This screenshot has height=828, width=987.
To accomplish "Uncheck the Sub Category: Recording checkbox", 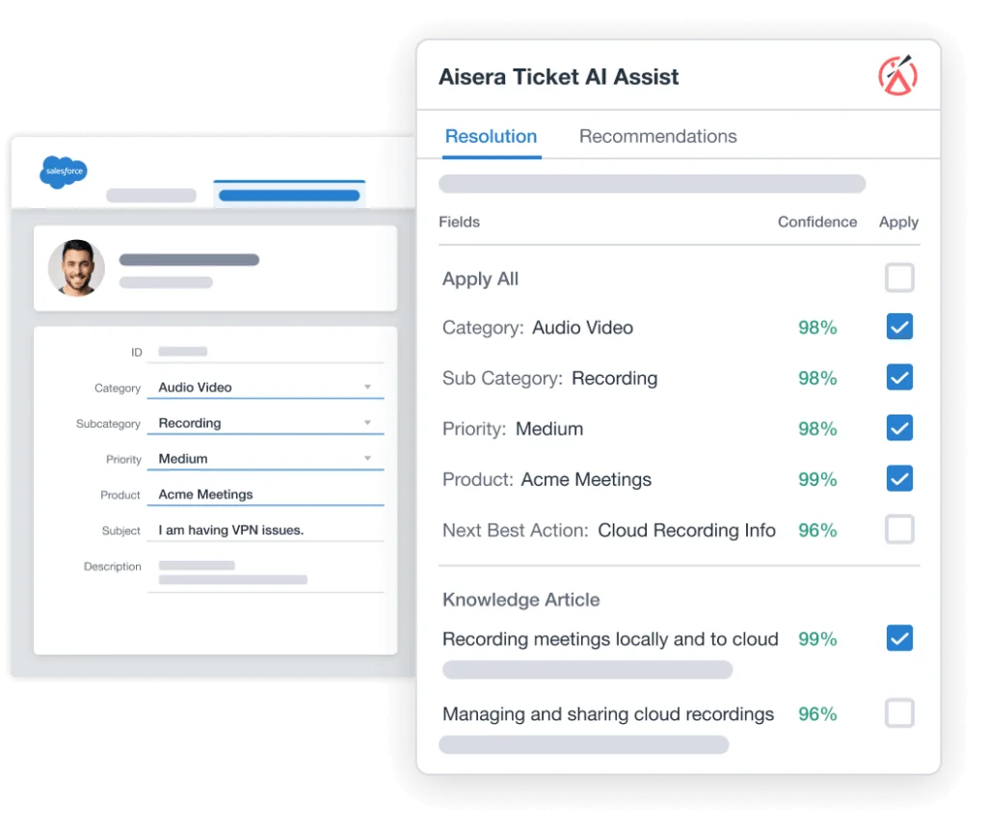I will point(899,377).
